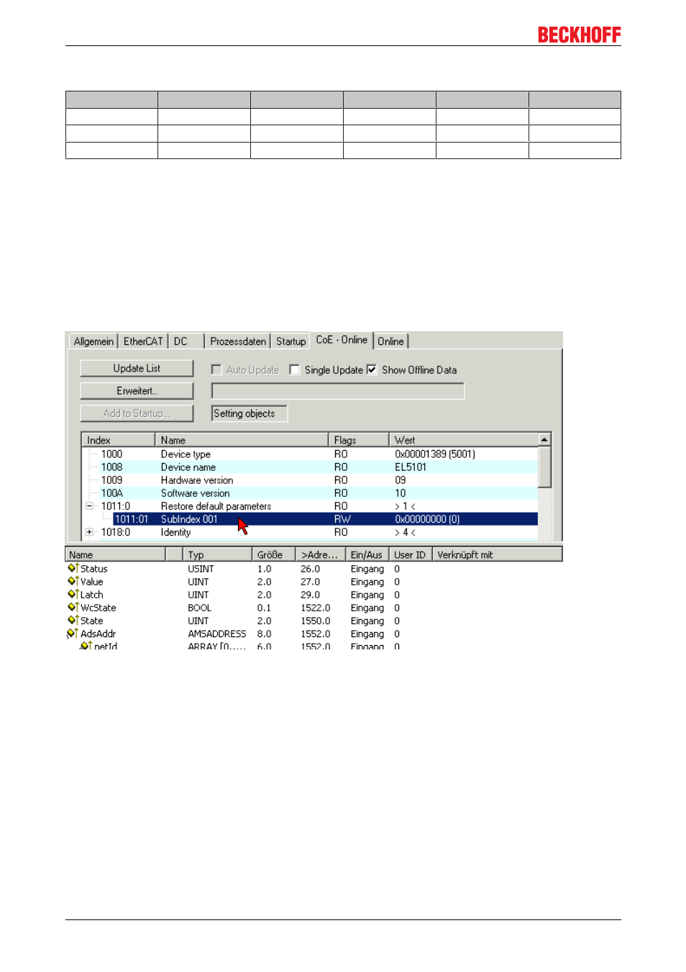Click the empty text field below checkboxes
This screenshot has width=686, height=972.
(x=338, y=391)
